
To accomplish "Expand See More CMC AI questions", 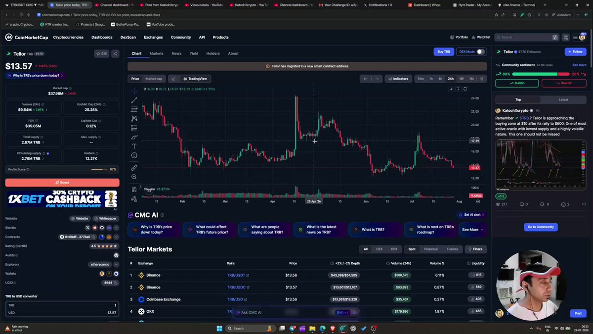I will (x=473, y=230).
